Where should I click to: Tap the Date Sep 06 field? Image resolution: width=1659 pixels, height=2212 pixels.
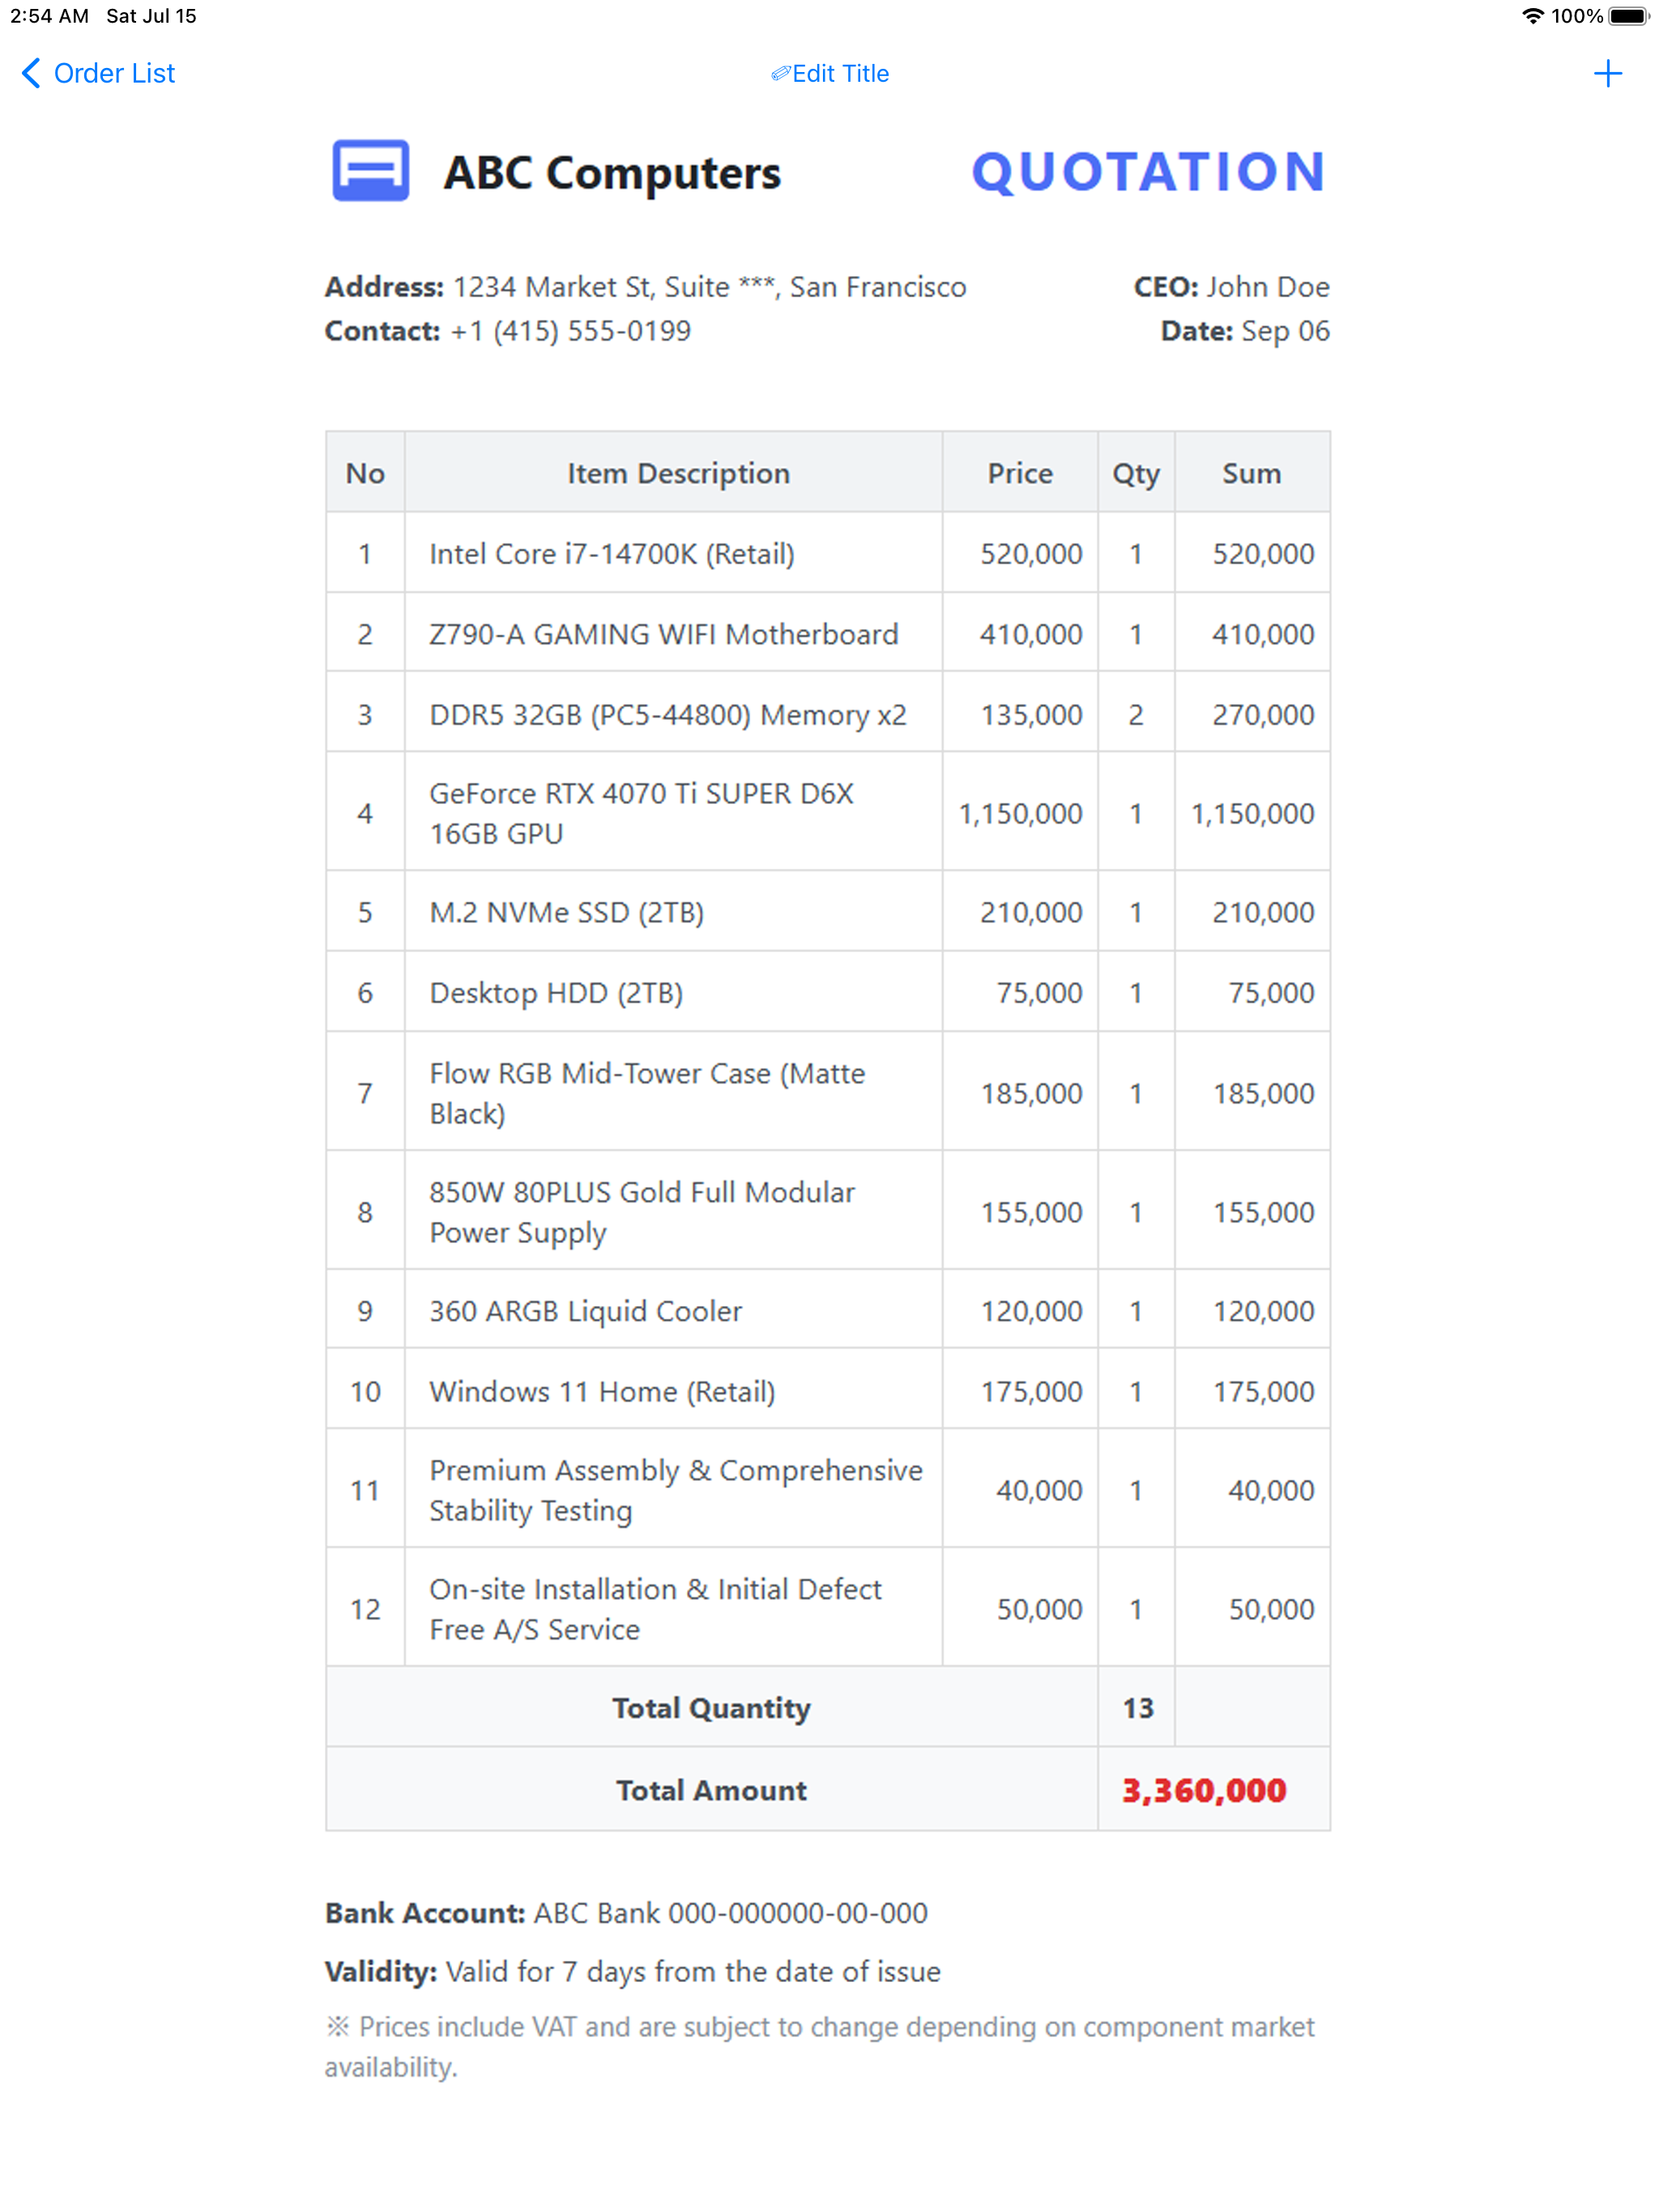point(1245,331)
